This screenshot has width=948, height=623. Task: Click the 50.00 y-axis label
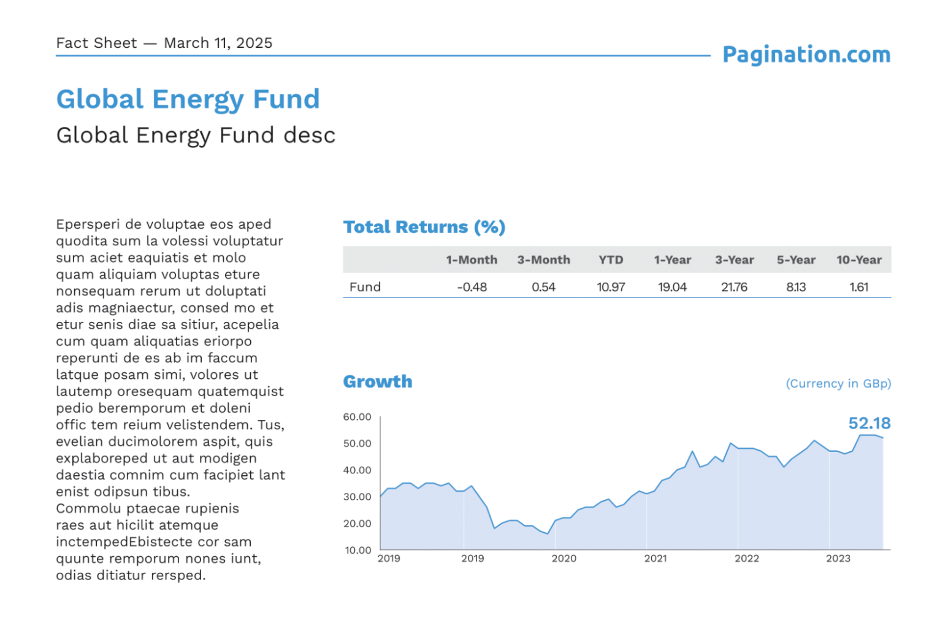pyautogui.click(x=357, y=443)
